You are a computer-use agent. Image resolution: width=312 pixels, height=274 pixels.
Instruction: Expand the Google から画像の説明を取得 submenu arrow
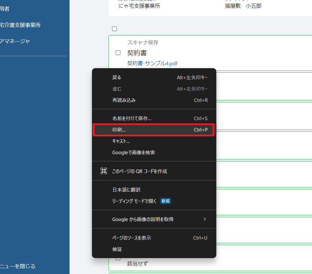pyautogui.click(x=205, y=219)
